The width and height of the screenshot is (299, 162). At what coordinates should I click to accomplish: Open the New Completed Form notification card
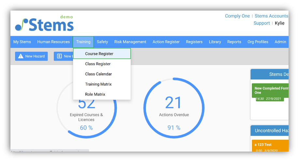click(270, 91)
